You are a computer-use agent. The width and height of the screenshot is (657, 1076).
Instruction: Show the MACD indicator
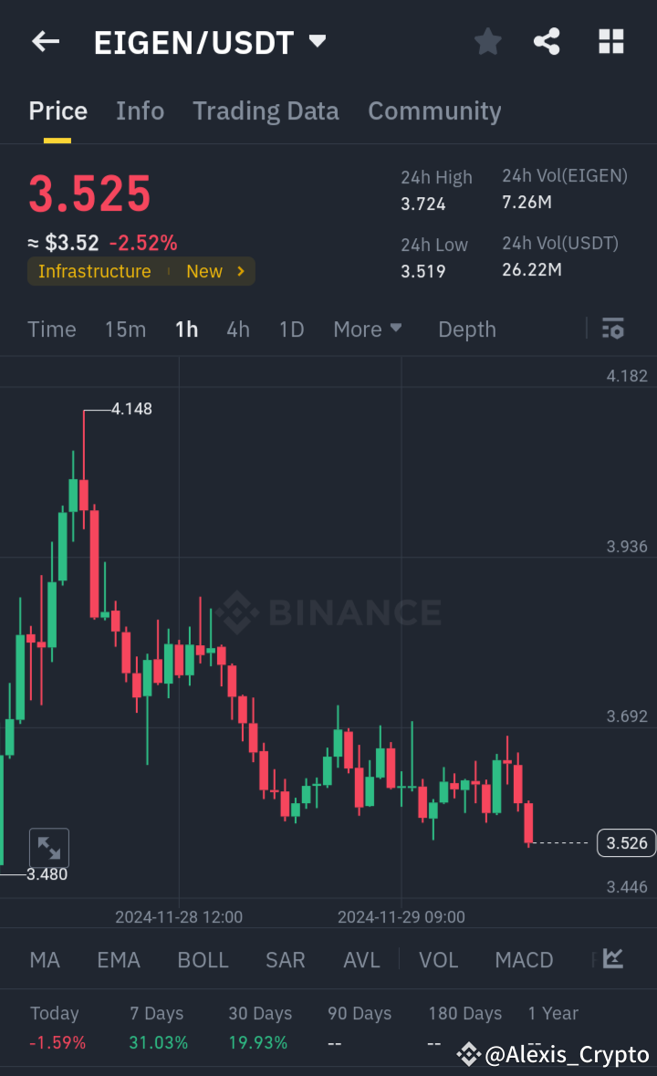click(x=524, y=959)
